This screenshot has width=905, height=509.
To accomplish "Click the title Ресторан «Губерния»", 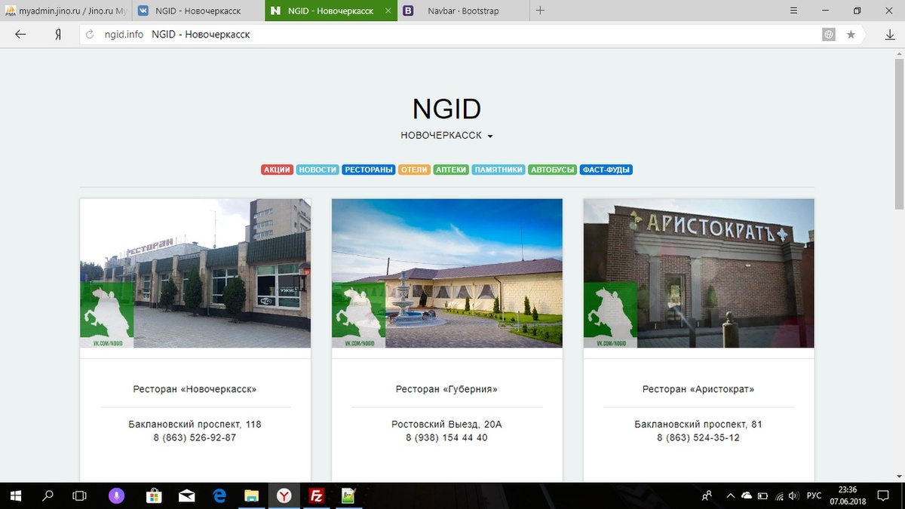I will (x=446, y=389).
